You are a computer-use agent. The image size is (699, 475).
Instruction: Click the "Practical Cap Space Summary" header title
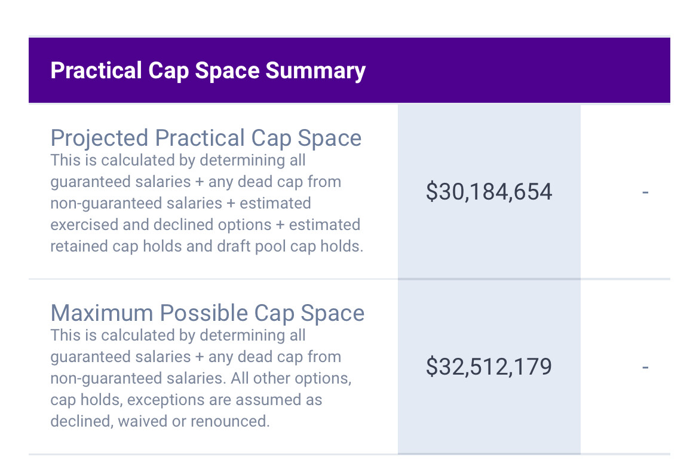(208, 71)
